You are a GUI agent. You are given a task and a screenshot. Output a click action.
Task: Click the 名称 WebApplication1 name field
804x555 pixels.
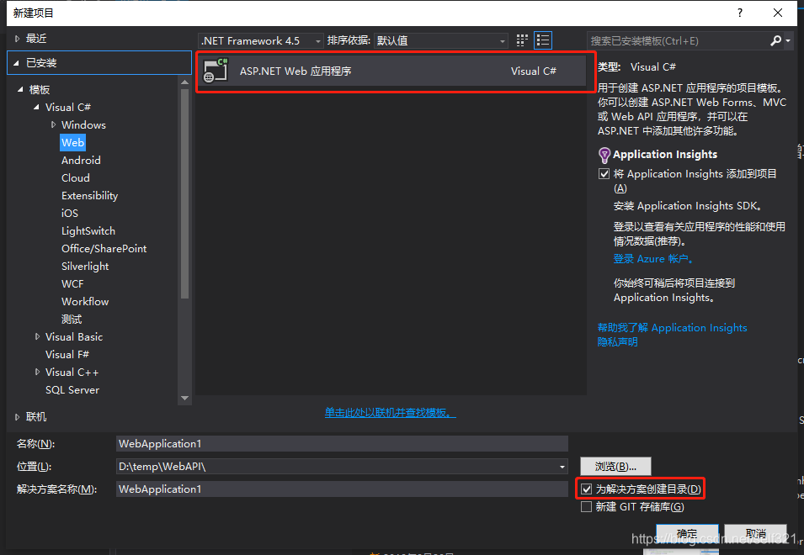pyautogui.click(x=342, y=443)
